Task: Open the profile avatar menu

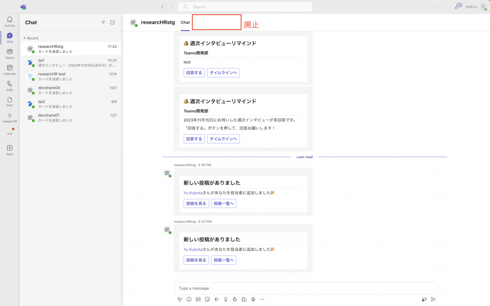Action: point(483,7)
